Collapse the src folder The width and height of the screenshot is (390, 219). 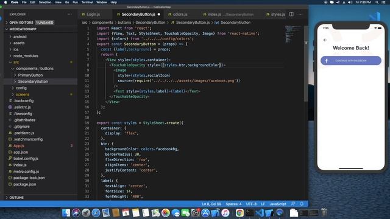[x=16, y=62]
